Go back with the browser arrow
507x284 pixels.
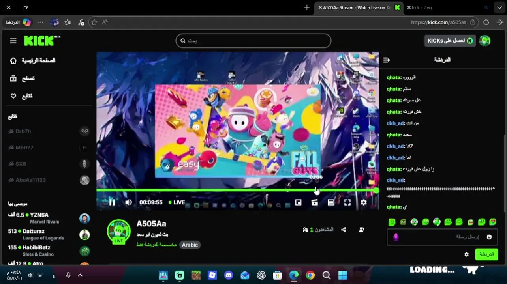(x=499, y=22)
